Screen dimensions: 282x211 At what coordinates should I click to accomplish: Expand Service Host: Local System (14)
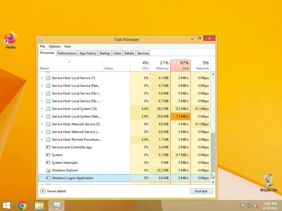tap(42, 109)
